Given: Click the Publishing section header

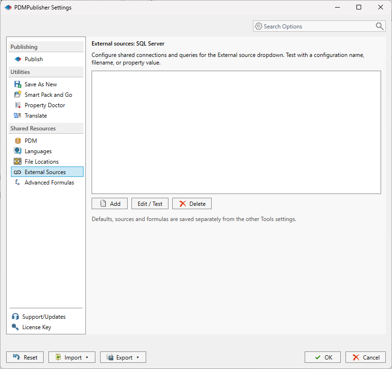Looking at the screenshot, I should point(46,47).
